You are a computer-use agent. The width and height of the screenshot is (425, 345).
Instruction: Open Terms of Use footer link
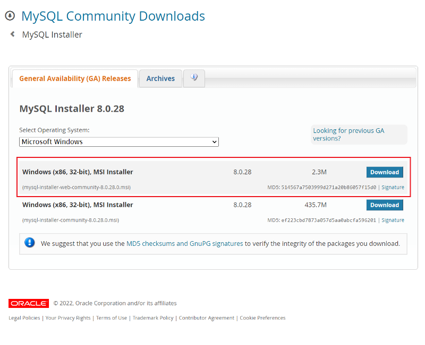tap(112, 317)
